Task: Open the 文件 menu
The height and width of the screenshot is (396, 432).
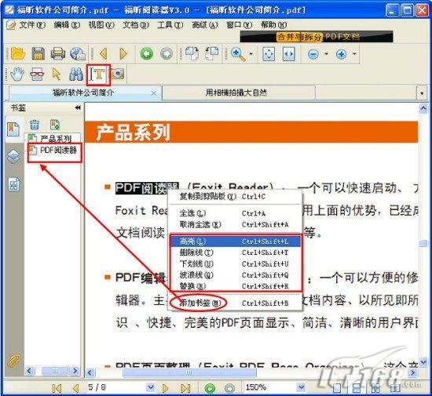Action: tap(32, 25)
